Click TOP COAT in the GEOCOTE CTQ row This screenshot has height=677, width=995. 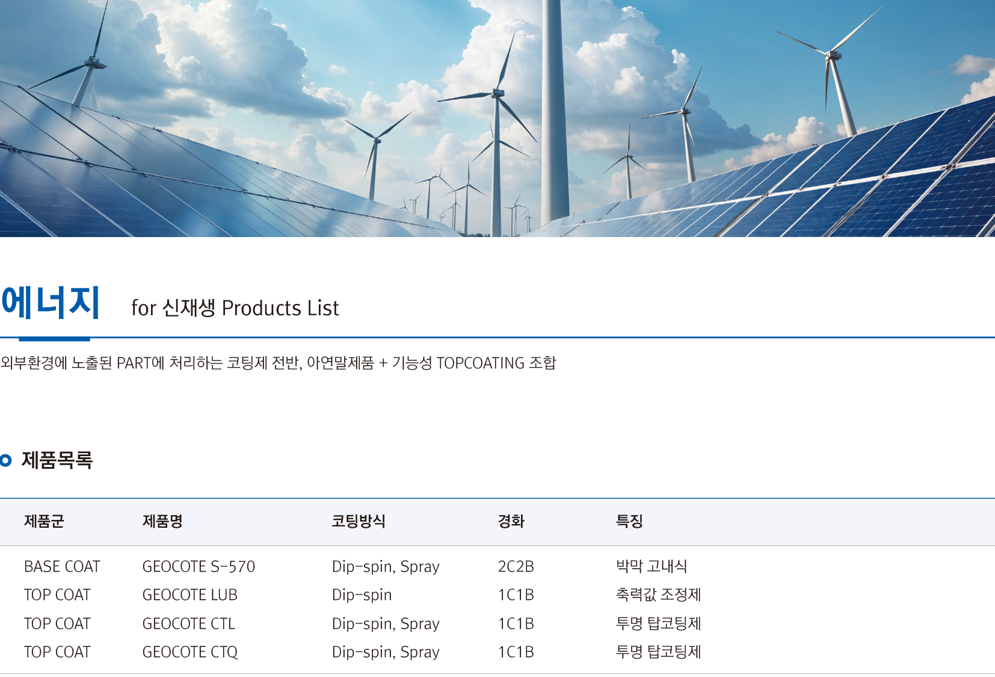tap(57, 652)
